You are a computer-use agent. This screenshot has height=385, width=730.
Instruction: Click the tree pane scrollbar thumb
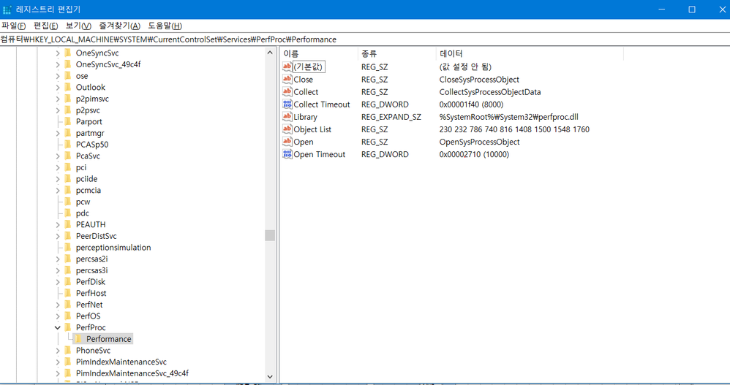tap(270, 235)
